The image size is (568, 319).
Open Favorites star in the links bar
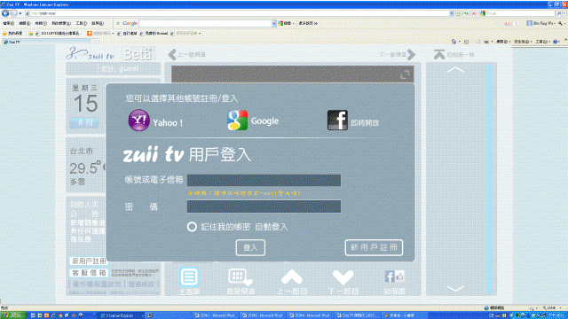click(x=4, y=34)
